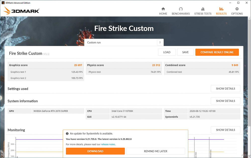The image size is (251, 158).
Task: Click the SAVE button
Action: (x=185, y=52)
